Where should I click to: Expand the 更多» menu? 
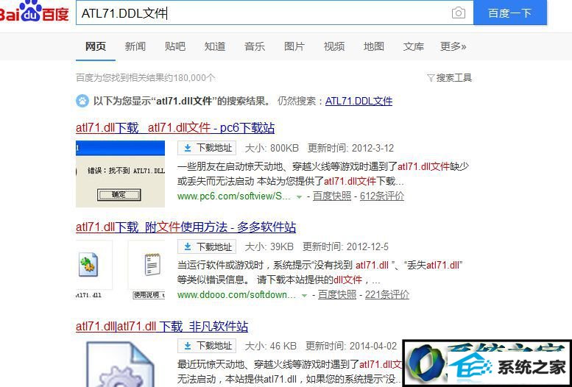click(x=453, y=46)
